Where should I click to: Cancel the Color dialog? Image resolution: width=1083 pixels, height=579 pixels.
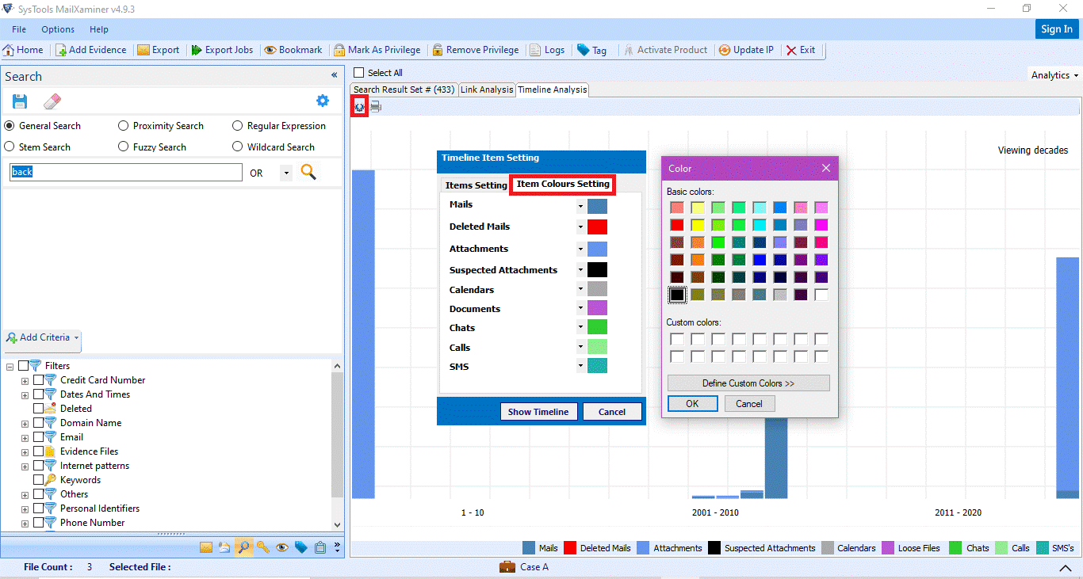(749, 404)
